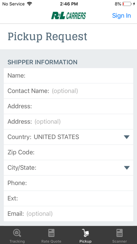
Task: Switch to the Rate Quote tab label
Action: [51, 241]
